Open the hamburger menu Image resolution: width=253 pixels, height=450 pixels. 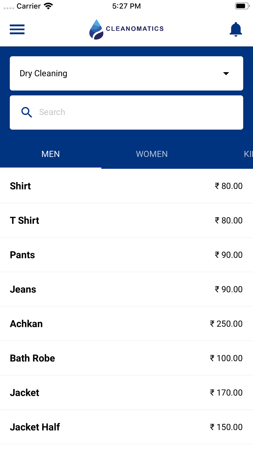[x=17, y=29]
